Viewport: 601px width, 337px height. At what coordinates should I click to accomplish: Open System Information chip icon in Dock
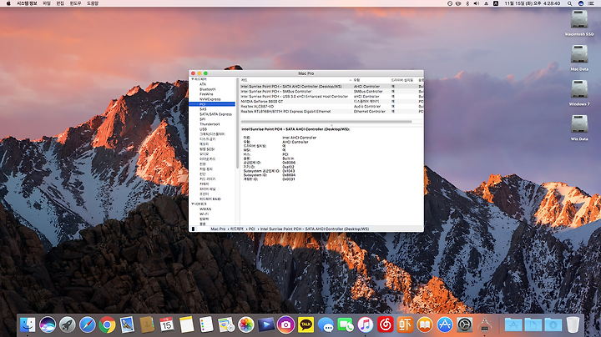point(484,324)
